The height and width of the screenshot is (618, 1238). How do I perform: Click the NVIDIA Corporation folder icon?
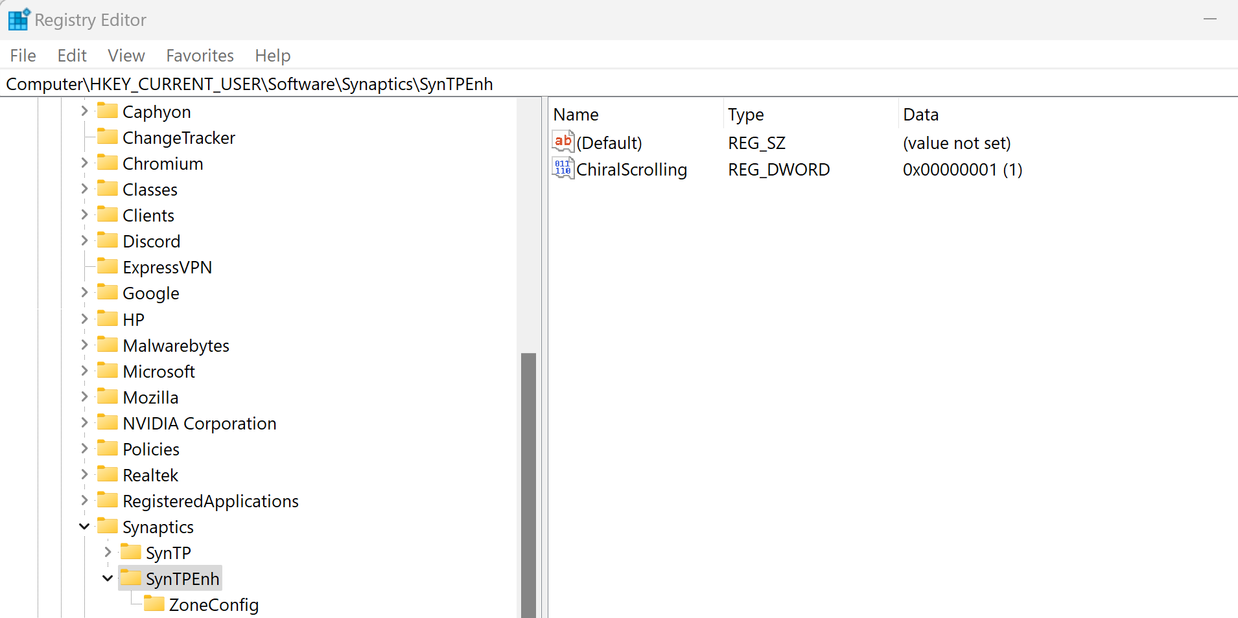click(x=108, y=422)
